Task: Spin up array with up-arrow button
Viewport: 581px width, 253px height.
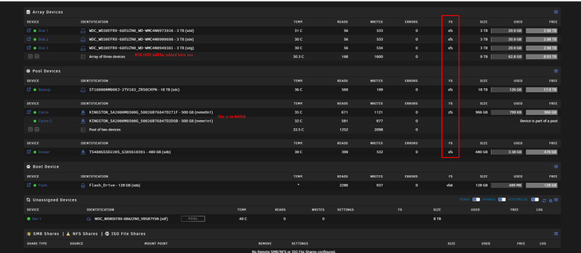Action: (x=37, y=57)
